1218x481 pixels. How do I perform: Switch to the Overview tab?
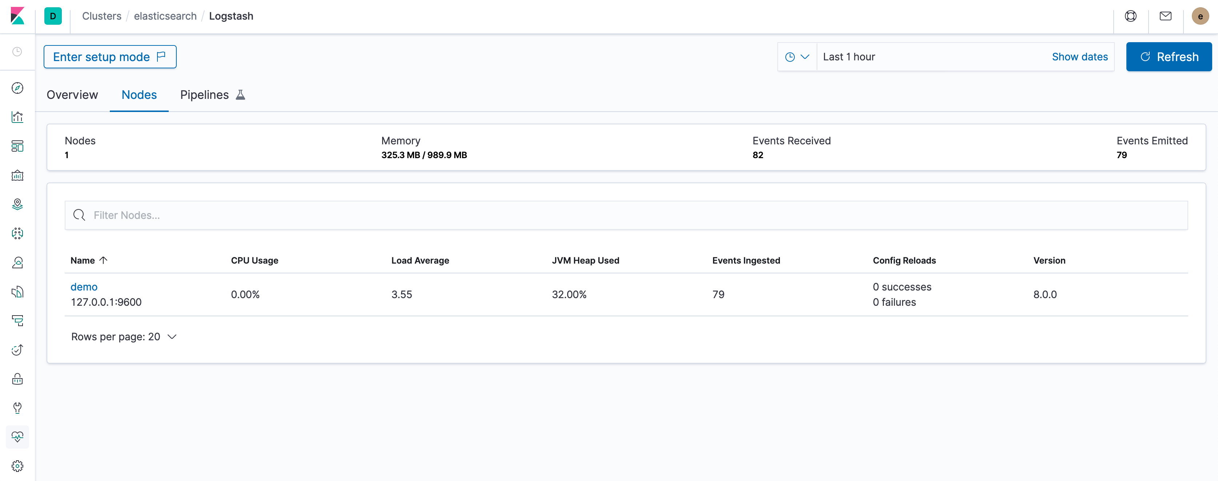[72, 95]
